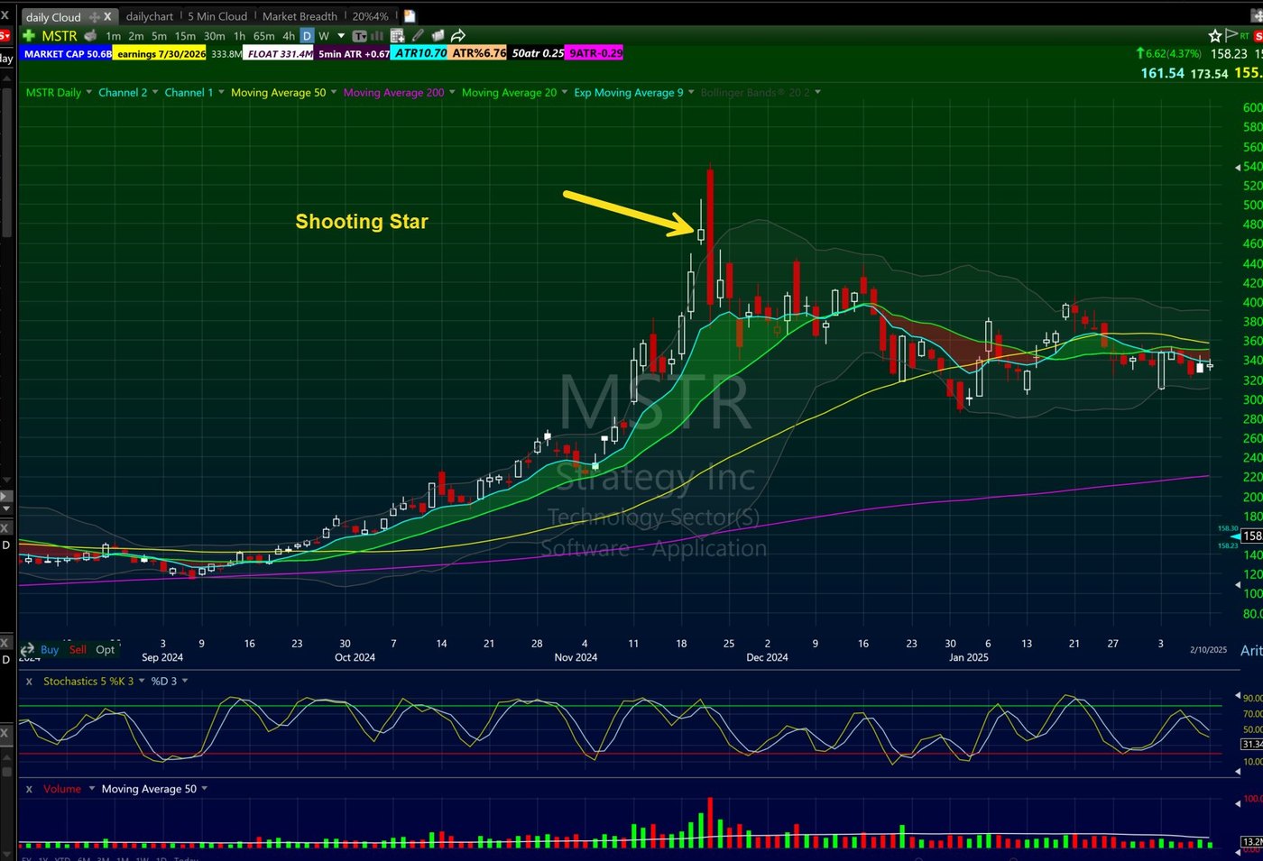Image resolution: width=1263 pixels, height=861 pixels.
Task: Close the daily Cloud tab
Action: point(107,16)
